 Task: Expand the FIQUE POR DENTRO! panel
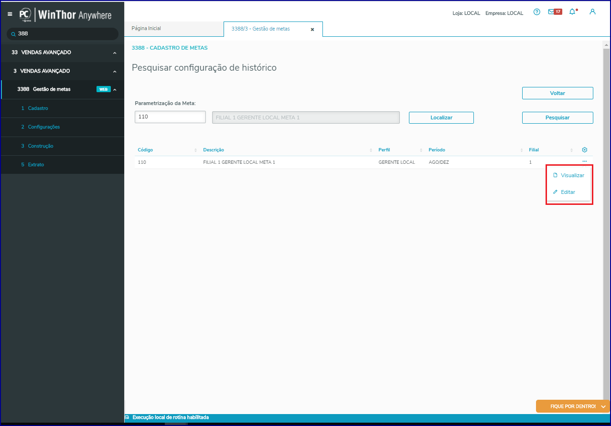pos(573,406)
